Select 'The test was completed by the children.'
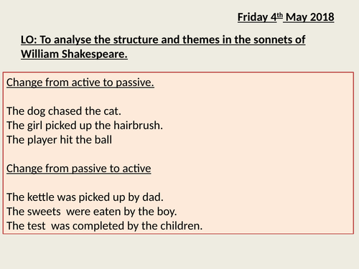 (104, 226)
